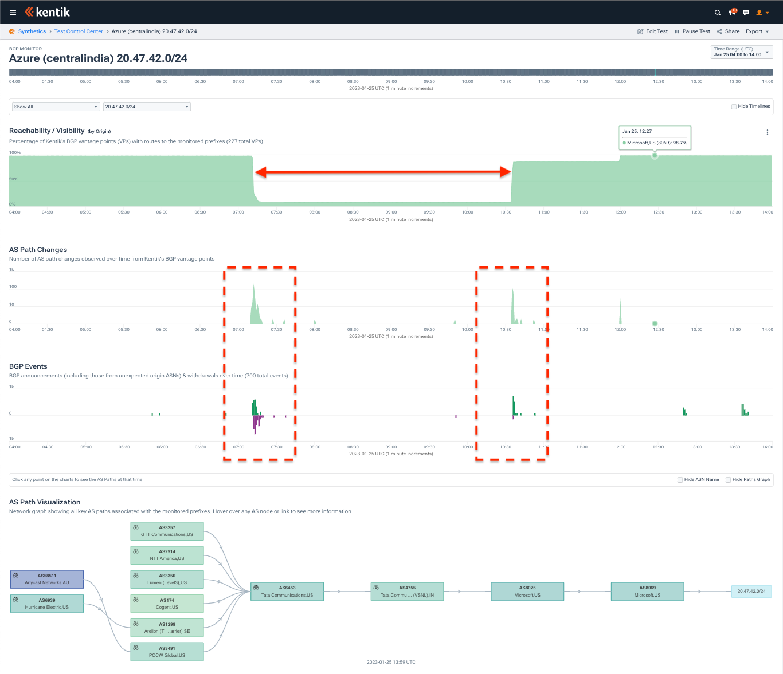Viewport: 783px width, 674px height.
Task: Click the Microsoft,US (8069) tooltip legend
Action: (655, 143)
